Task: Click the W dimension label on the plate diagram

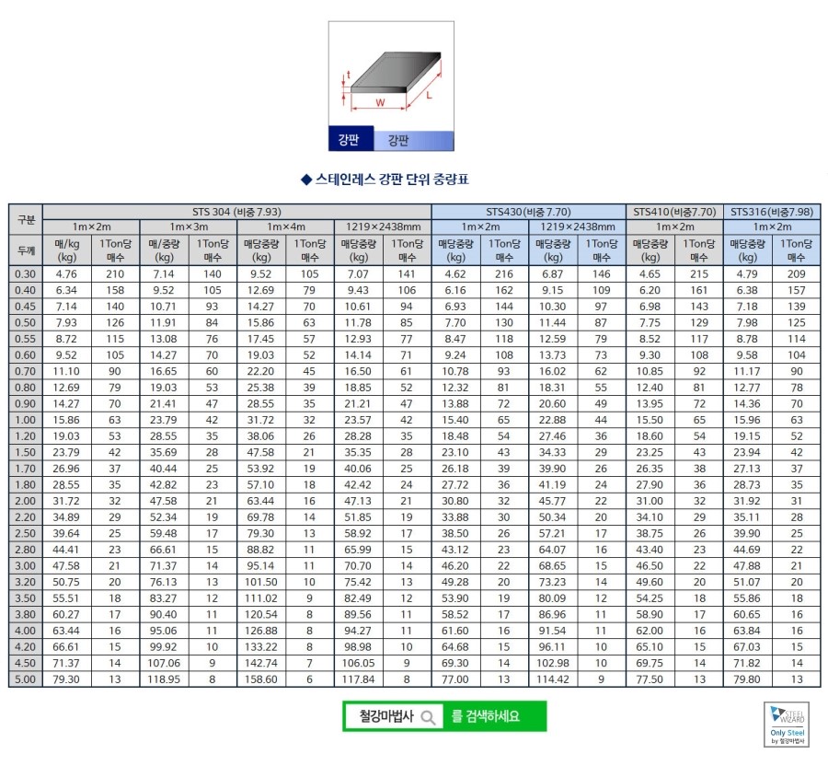Action: click(380, 101)
